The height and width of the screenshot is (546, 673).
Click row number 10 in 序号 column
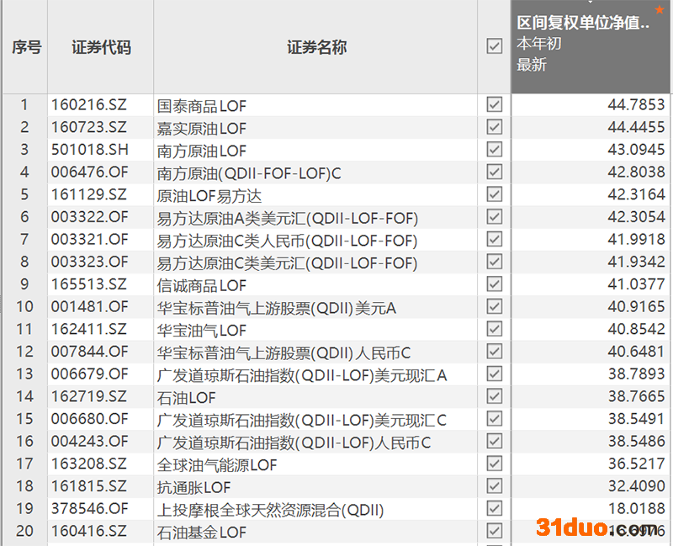click(24, 306)
